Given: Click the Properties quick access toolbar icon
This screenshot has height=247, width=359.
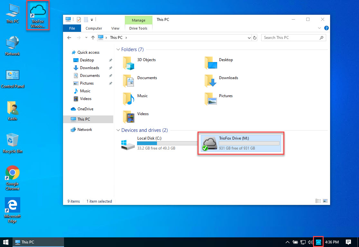Looking at the screenshot, I should (x=79, y=20).
